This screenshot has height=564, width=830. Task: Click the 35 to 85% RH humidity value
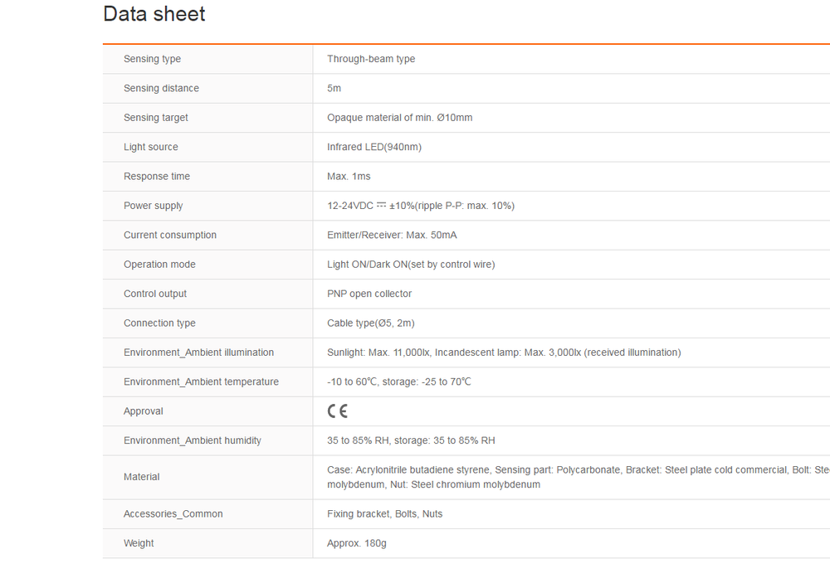(x=411, y=440)
